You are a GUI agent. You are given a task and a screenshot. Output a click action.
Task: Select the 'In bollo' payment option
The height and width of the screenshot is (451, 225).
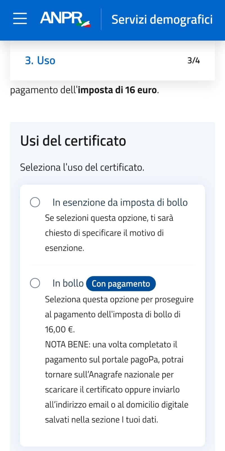[35, 283]
